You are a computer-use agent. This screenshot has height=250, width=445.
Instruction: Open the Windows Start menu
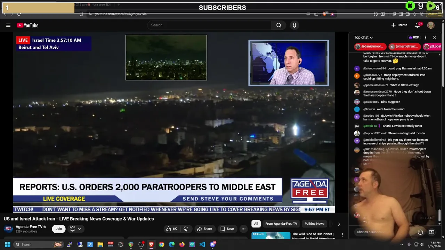pyautogui.click(x=7, y=244)
